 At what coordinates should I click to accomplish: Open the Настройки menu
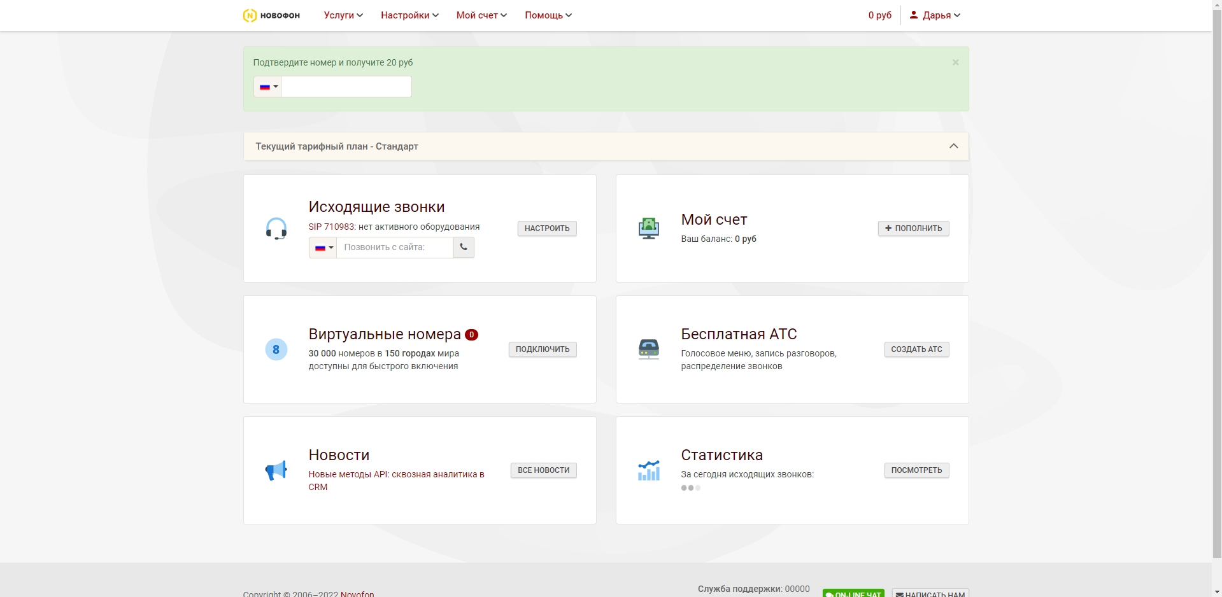click(x=409, y=15)
